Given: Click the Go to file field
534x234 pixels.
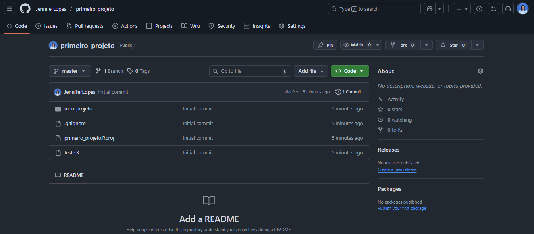Looking at the screenshot, I should click(250, 71).
